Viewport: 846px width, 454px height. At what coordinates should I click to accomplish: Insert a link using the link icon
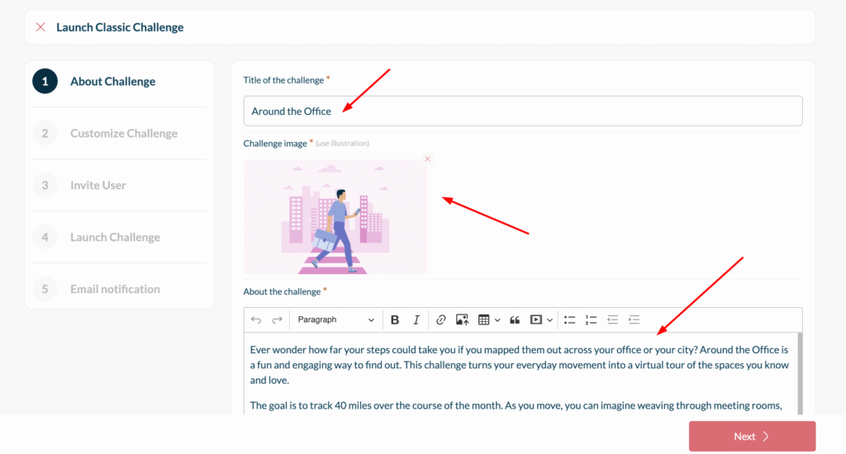(x=441, y=319)
